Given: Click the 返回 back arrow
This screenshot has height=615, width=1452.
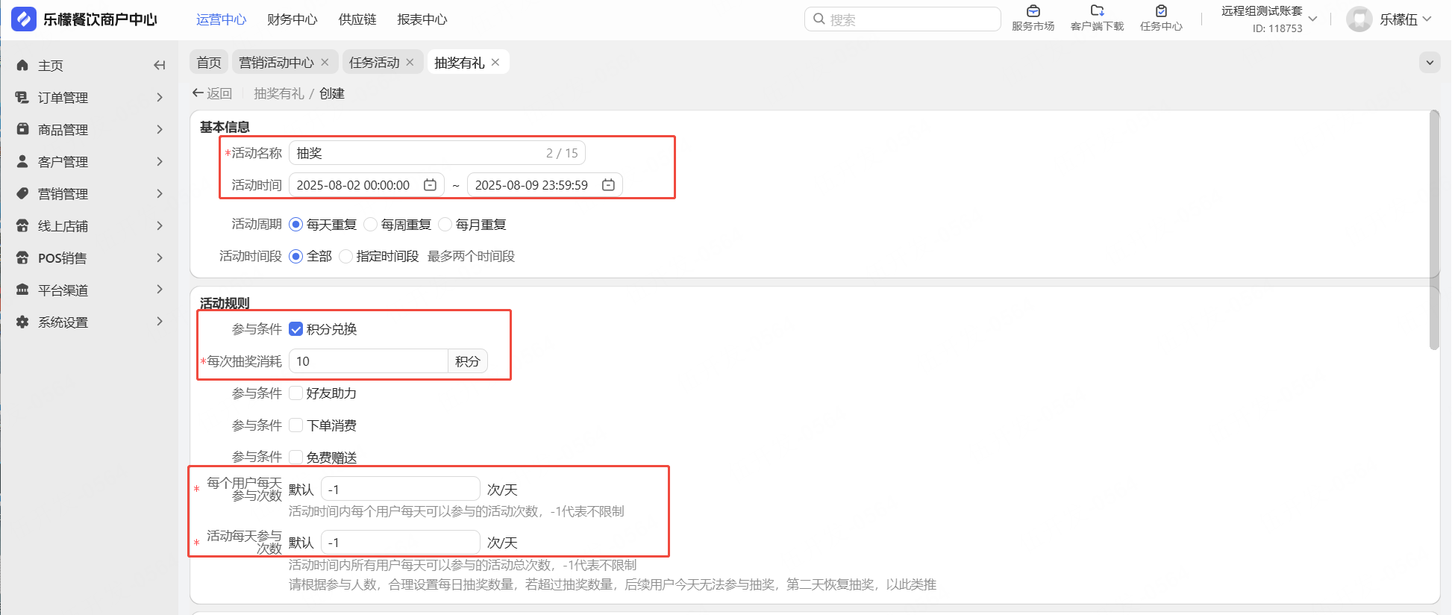Looking at the screenshot, I should coord(198,93).
